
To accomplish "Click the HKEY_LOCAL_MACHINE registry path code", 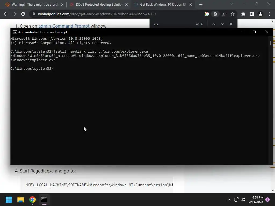I will click(99, 185).
